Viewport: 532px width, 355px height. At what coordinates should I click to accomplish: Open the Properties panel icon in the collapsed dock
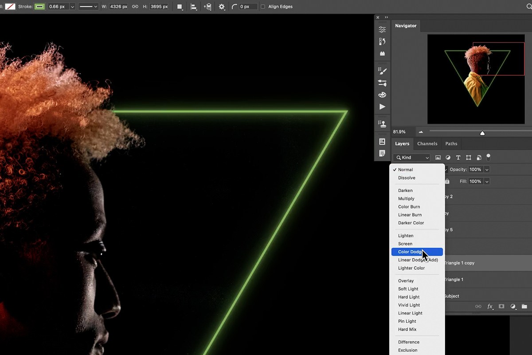click(x=382, y=30)
